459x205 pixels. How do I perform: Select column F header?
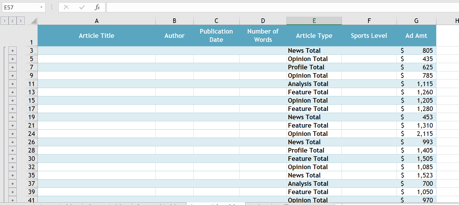point(369,21)
